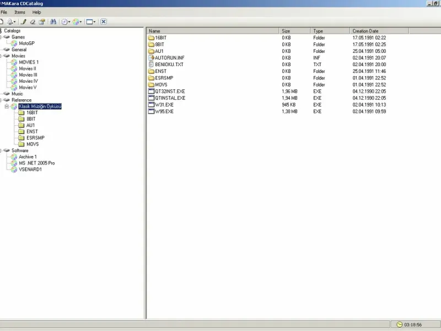Select the Klasik Müziğin Öyküsü catalog
Screen dimensions: 441x331
point(40,106)
